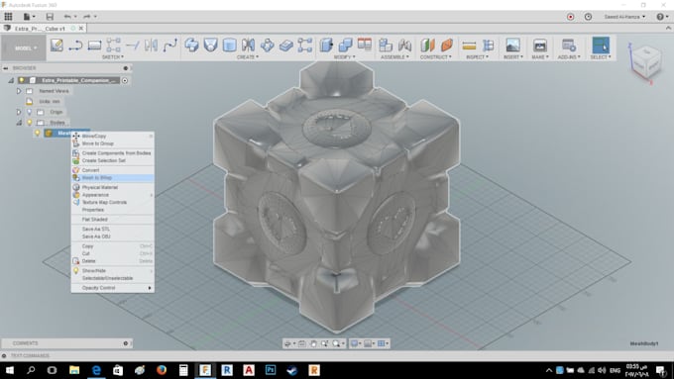Viewport: 674px width, 379px height.
Task: Open the MODEL workspace dropdown
Action: 24,48
